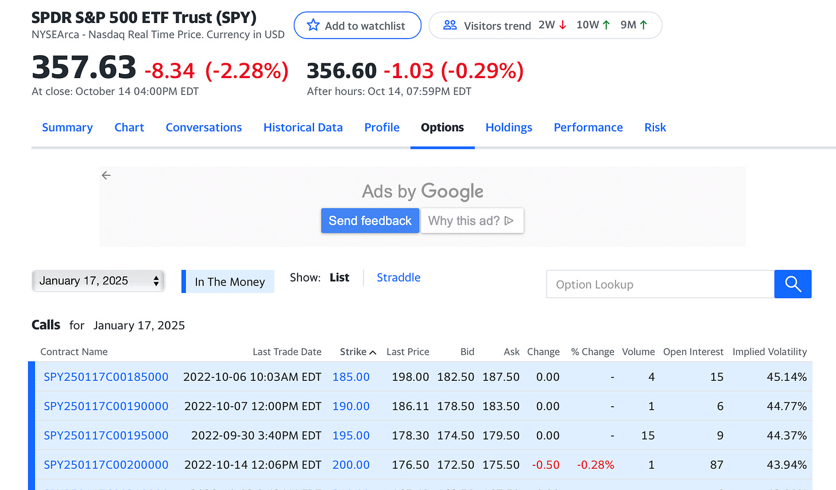Click the 195.00 strike link

pyautogui.click(x=351, y=435)
